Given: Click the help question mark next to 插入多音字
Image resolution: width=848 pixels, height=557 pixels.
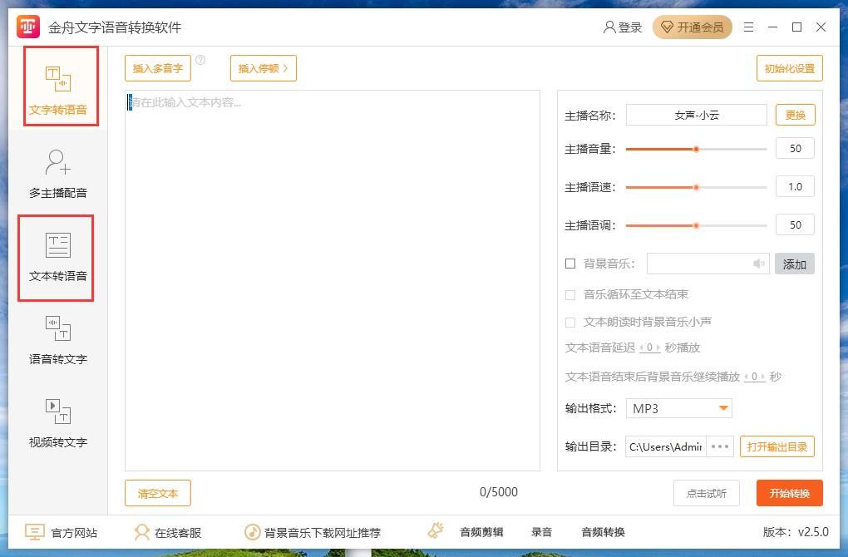Looking at the screenshot, I should pos(200,60).
